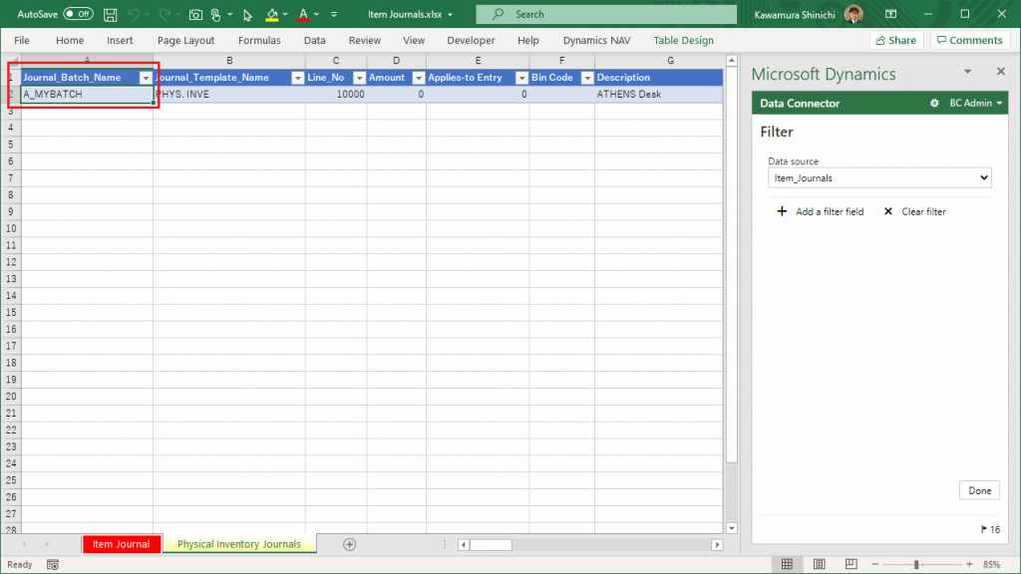
Task: Open the Table Design tab
Action: [x=683, y=40]
